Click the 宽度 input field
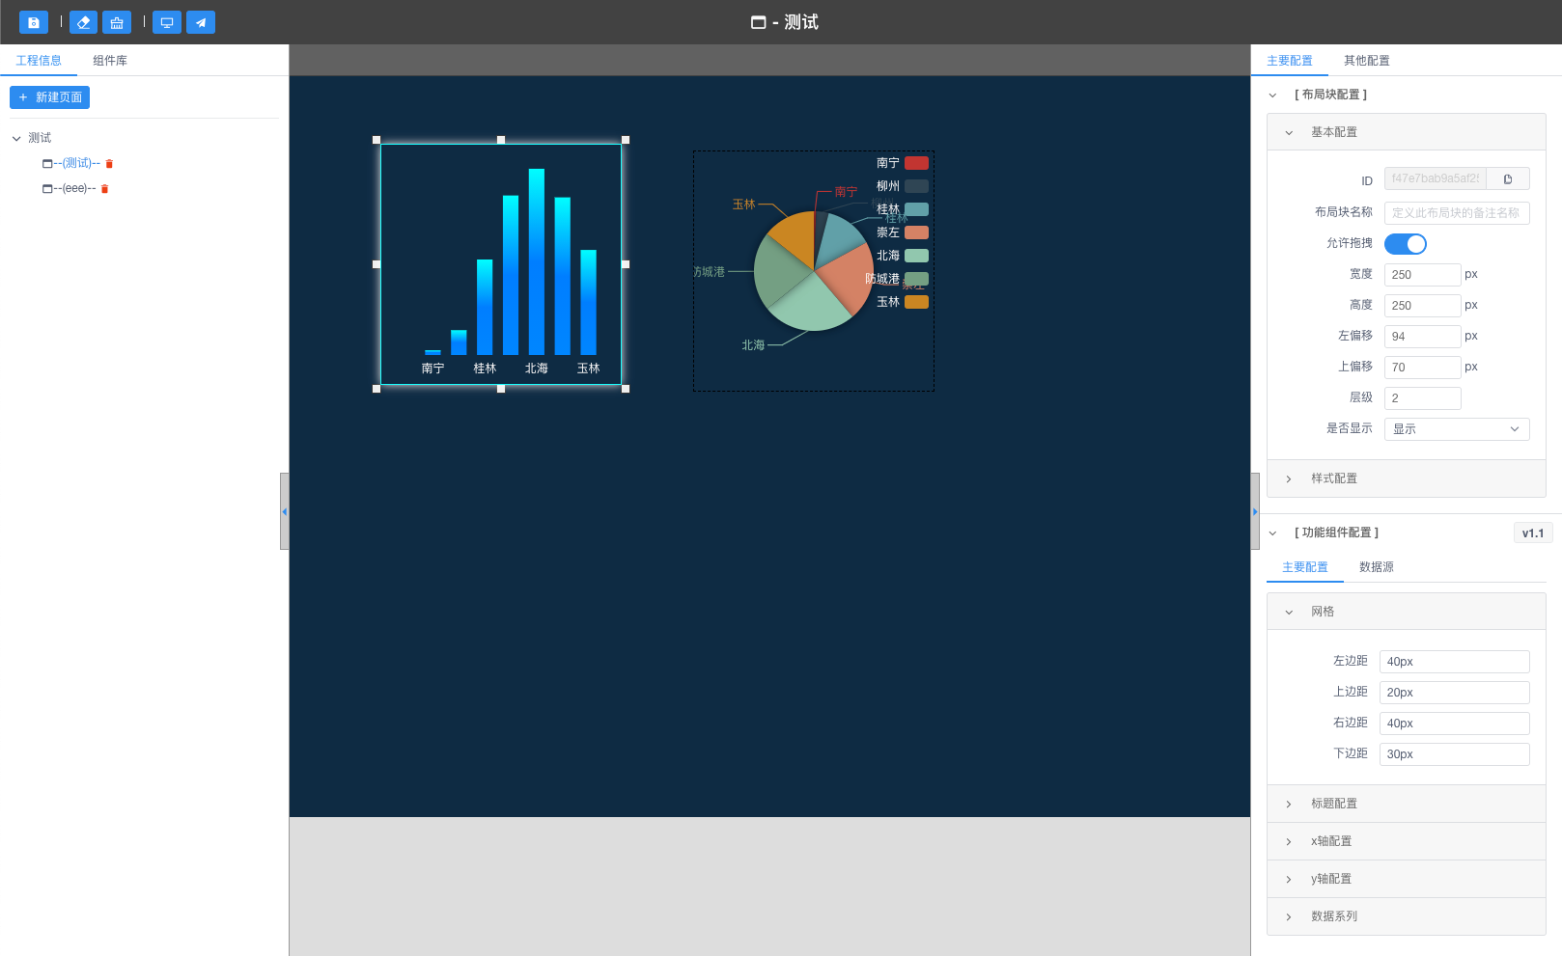The width and height of the screenshot is (1562, 956). (x=1422, y=275)
